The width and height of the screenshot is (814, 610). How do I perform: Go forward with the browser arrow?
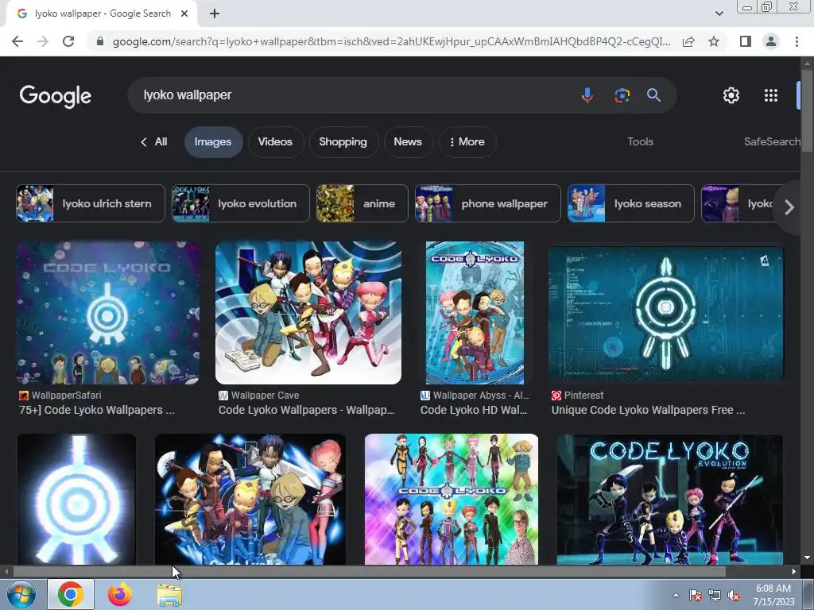[x=43, y=41]
